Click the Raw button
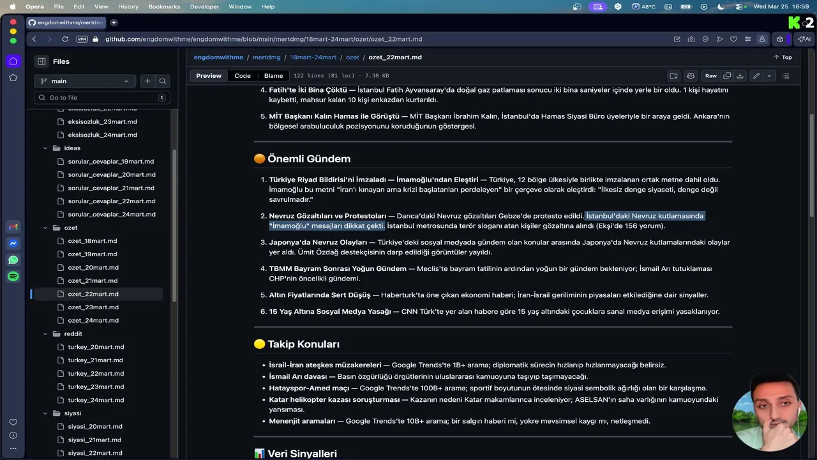 coord(710,75)
